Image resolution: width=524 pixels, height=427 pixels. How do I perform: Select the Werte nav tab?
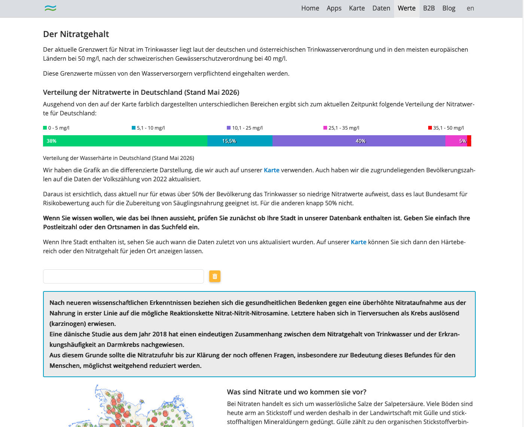click(x=406, y=8)
